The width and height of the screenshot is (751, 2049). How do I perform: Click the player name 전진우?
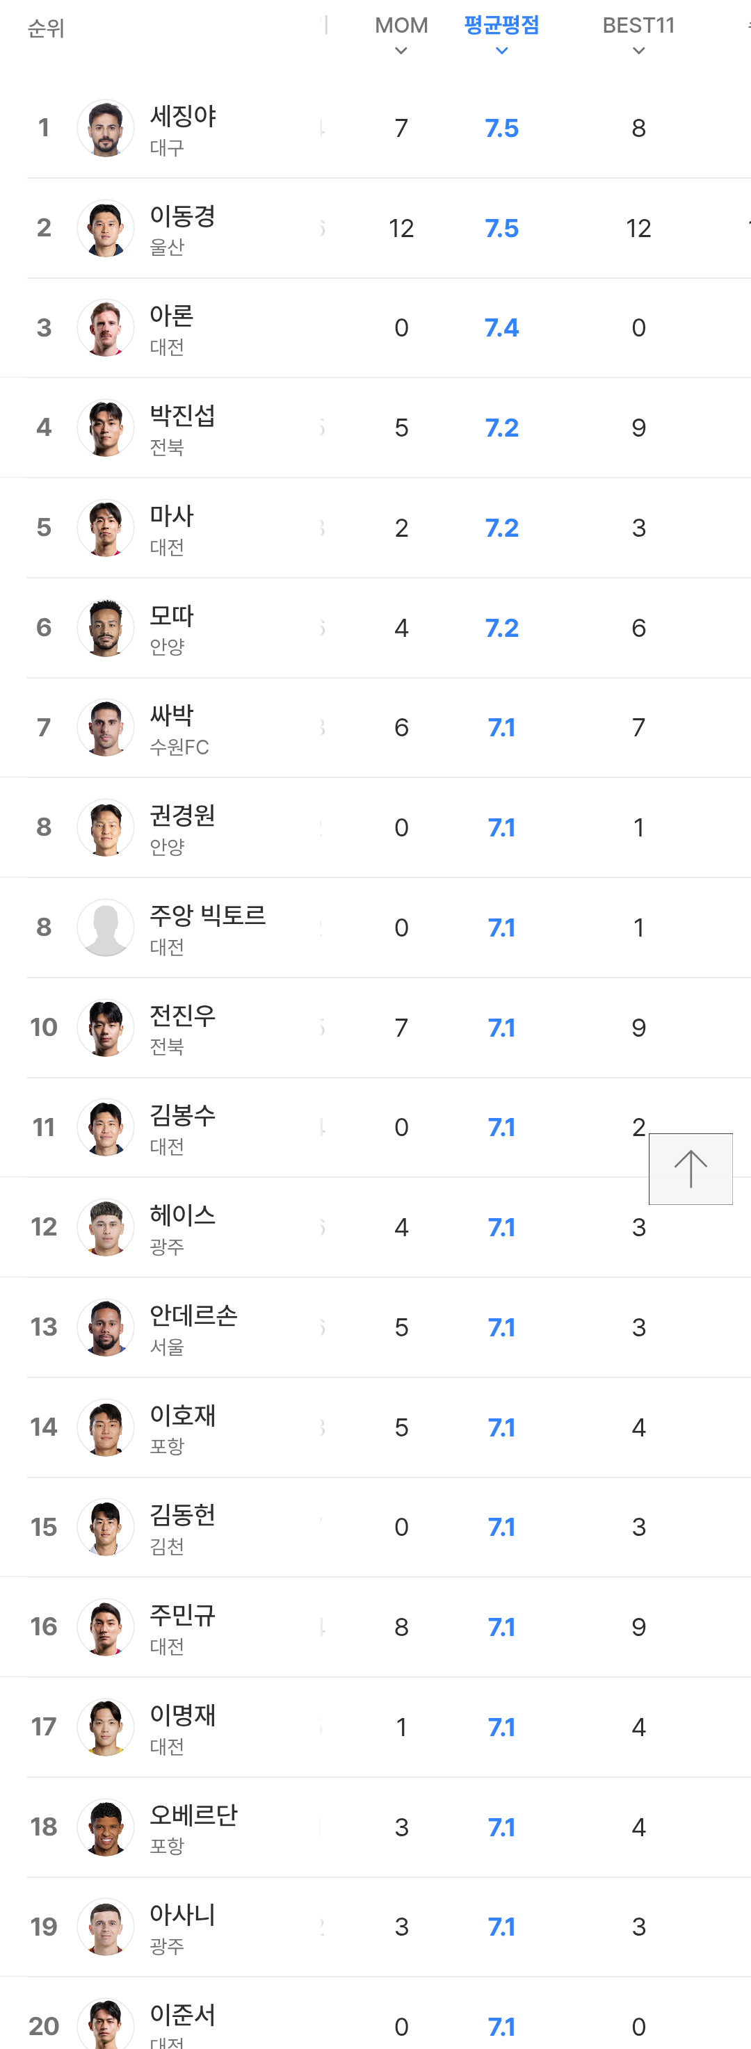tap(182, 1016)
